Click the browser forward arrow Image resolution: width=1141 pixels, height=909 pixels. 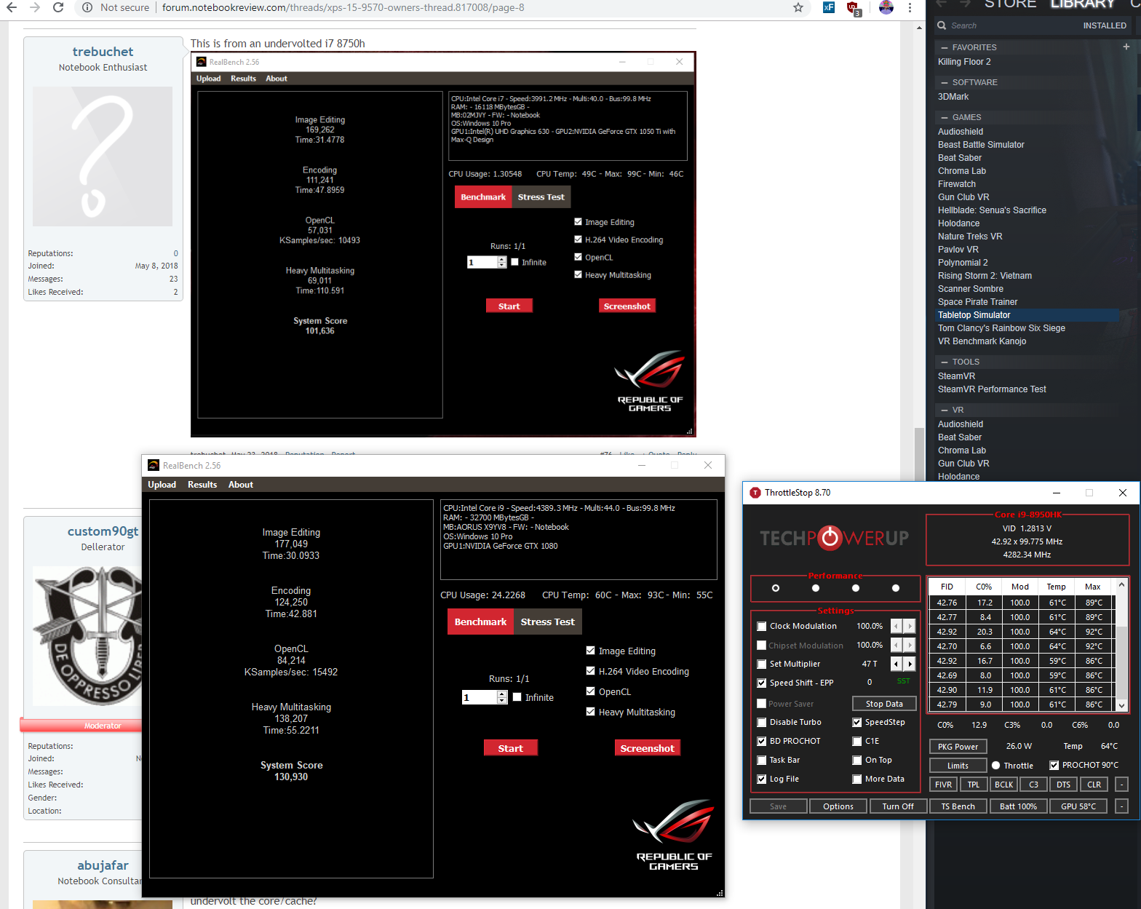35,8
